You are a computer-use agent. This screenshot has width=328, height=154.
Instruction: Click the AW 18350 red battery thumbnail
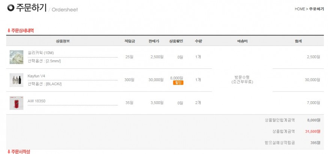(x=16, y=103)
